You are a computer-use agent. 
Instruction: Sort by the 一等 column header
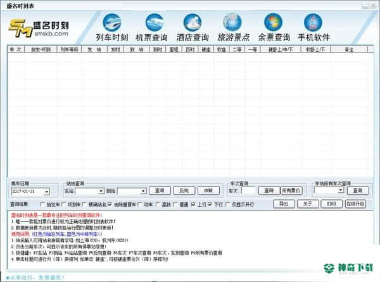[253, 49]
